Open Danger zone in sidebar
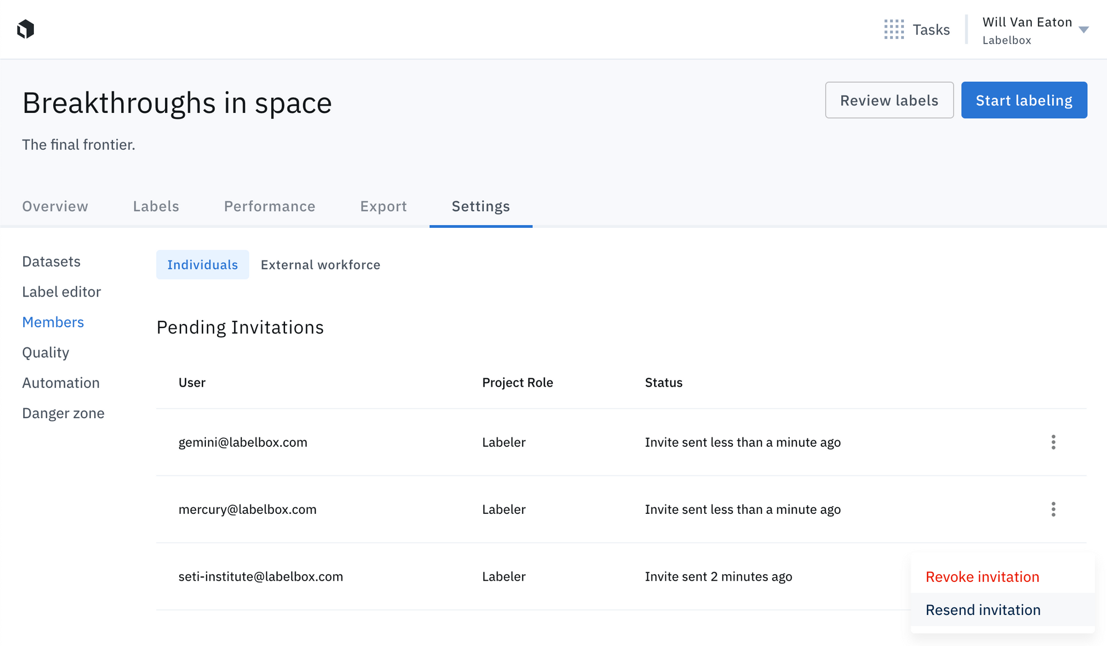This screenshot has height=646, width=1107. [x=64, y=413]
